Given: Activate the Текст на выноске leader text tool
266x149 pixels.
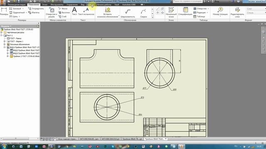Looking at the screenshot, I should click(86, 12).
